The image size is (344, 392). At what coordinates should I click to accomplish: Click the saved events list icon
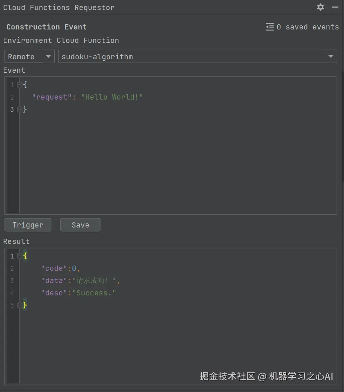[270, 27]
